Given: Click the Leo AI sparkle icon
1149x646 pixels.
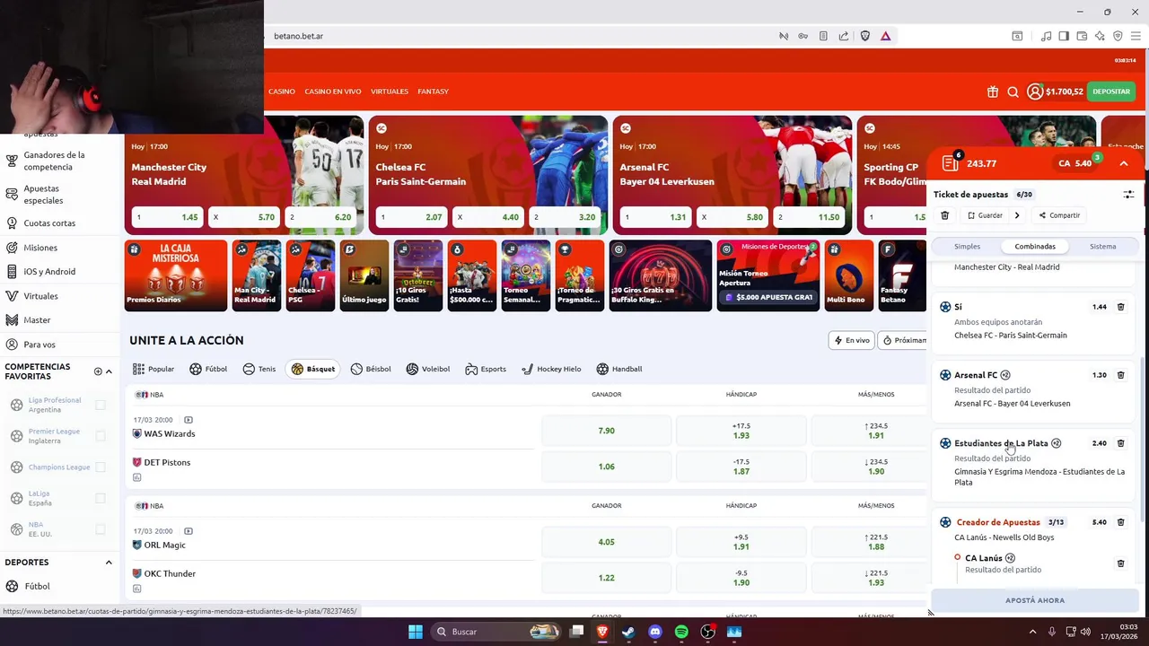Looking at the screenshot, I should click(x=1100, y=36).
